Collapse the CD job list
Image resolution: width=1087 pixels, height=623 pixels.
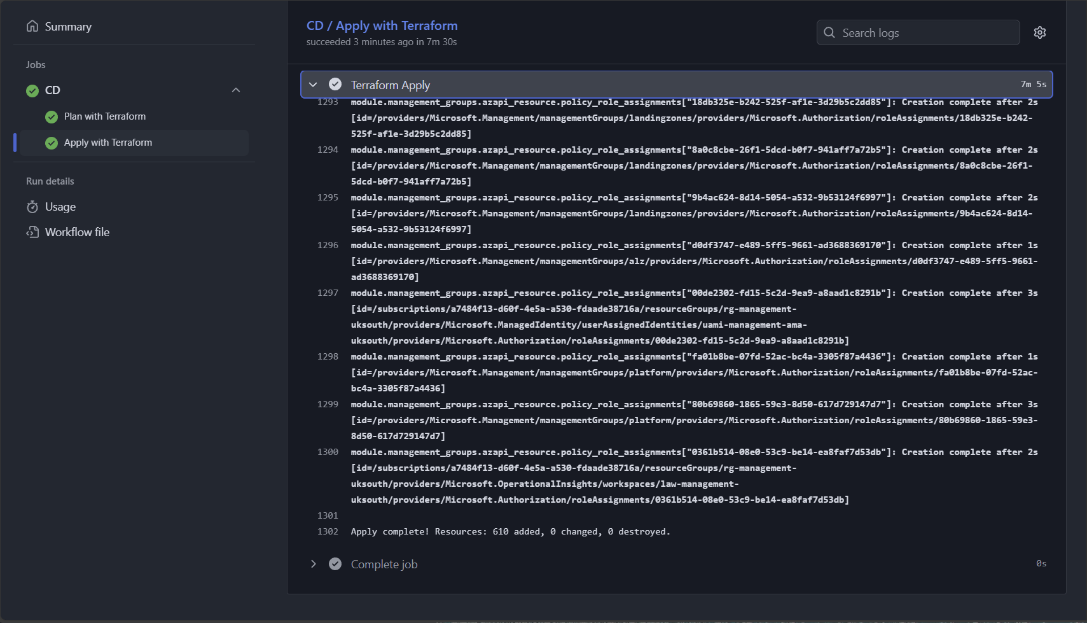tap(236, 90)
